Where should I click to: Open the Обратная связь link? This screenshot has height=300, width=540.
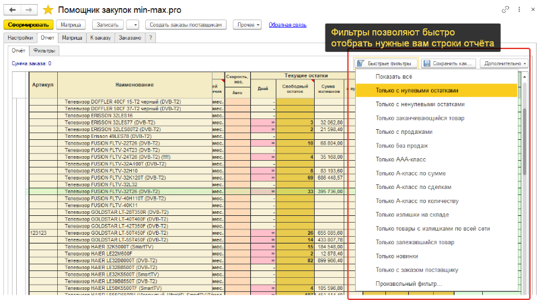[x=287, y=25]
